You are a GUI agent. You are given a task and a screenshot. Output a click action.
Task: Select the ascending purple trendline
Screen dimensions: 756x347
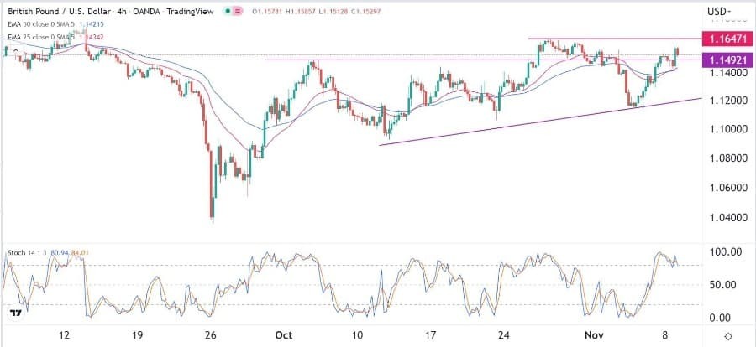pyautogui.click(x=538, y=122)
